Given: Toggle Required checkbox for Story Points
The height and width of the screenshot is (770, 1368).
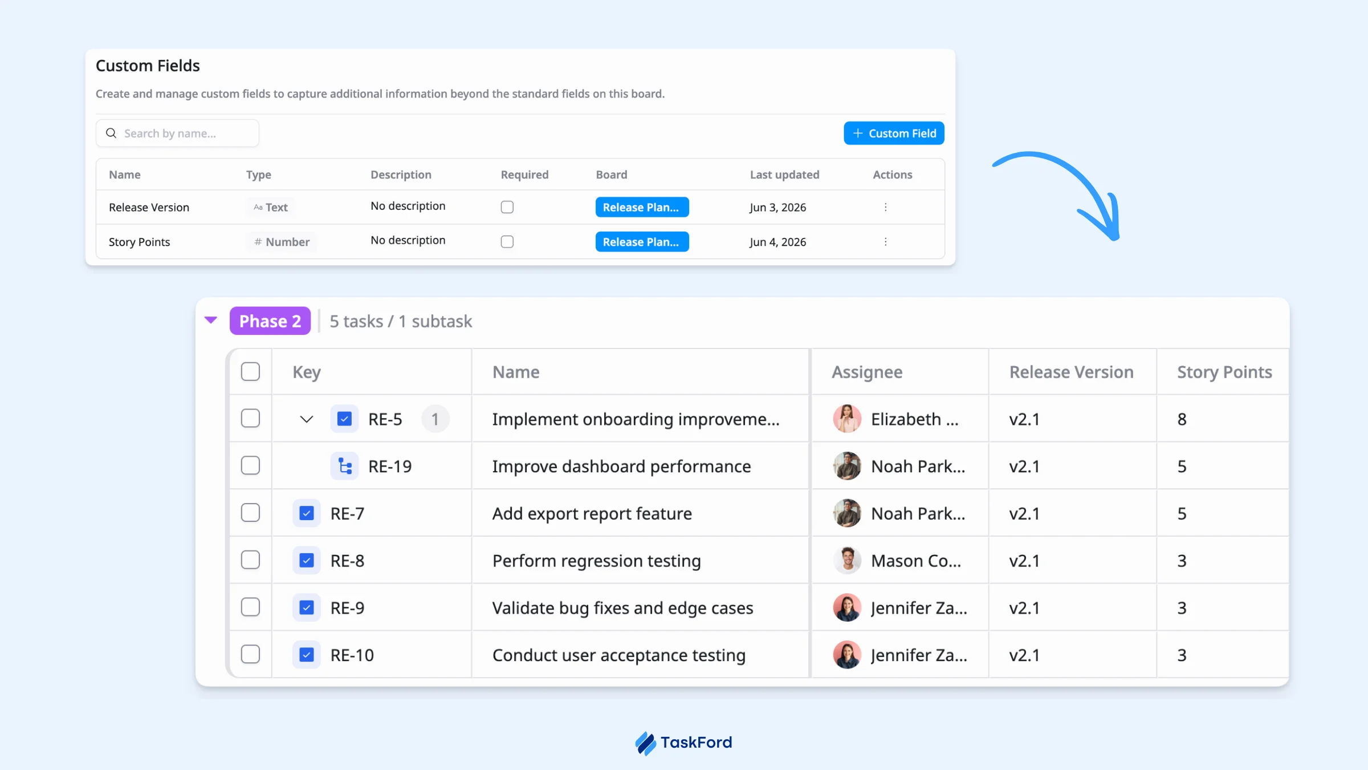Looking at the screenshot, I should pos(507,242).
